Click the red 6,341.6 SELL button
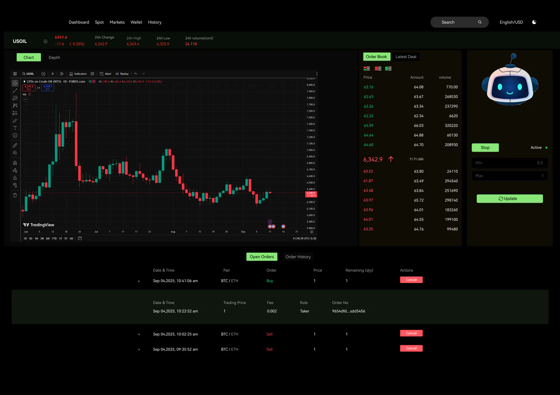This screenshot has height=395, width=560. pyautogui.click(x=29, y=88)
